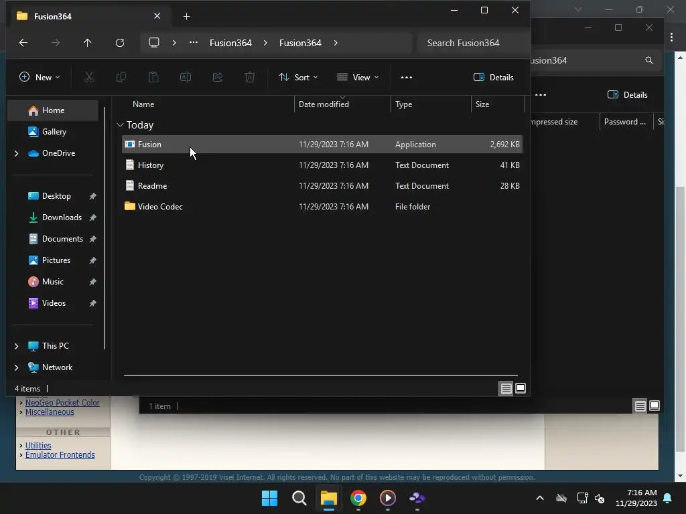Sort by the Size column header
686x514 pixels.
pos(498,104)
